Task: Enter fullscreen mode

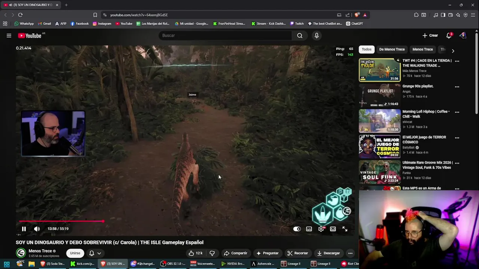Action: pyautogui.click(x=345, y=229)
